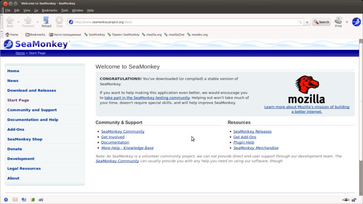Open the Browser component from status bar

(x=6, y=199)
